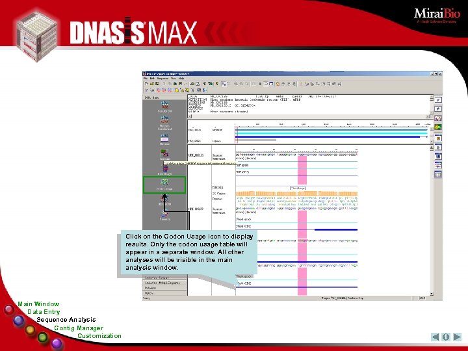Viewport: 468px width, 351px height.
Task: Expand the Amino Acid - Multiple Sequence panel
Action: pyautogui.click(x=165, y=283)
